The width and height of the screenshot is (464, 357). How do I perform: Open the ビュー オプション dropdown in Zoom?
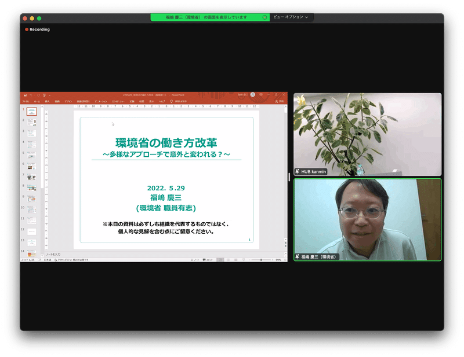291,17
